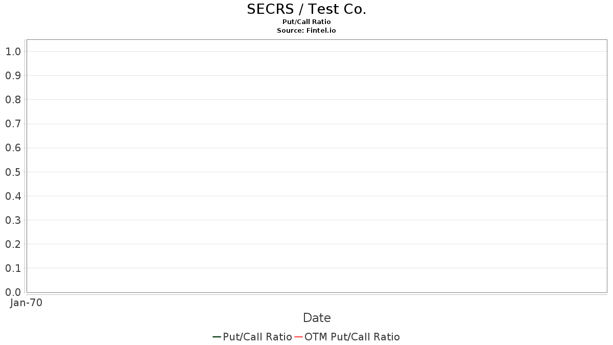
Task: Toggle the Put/Call Ratio legend series label
Action: point(257,337)
